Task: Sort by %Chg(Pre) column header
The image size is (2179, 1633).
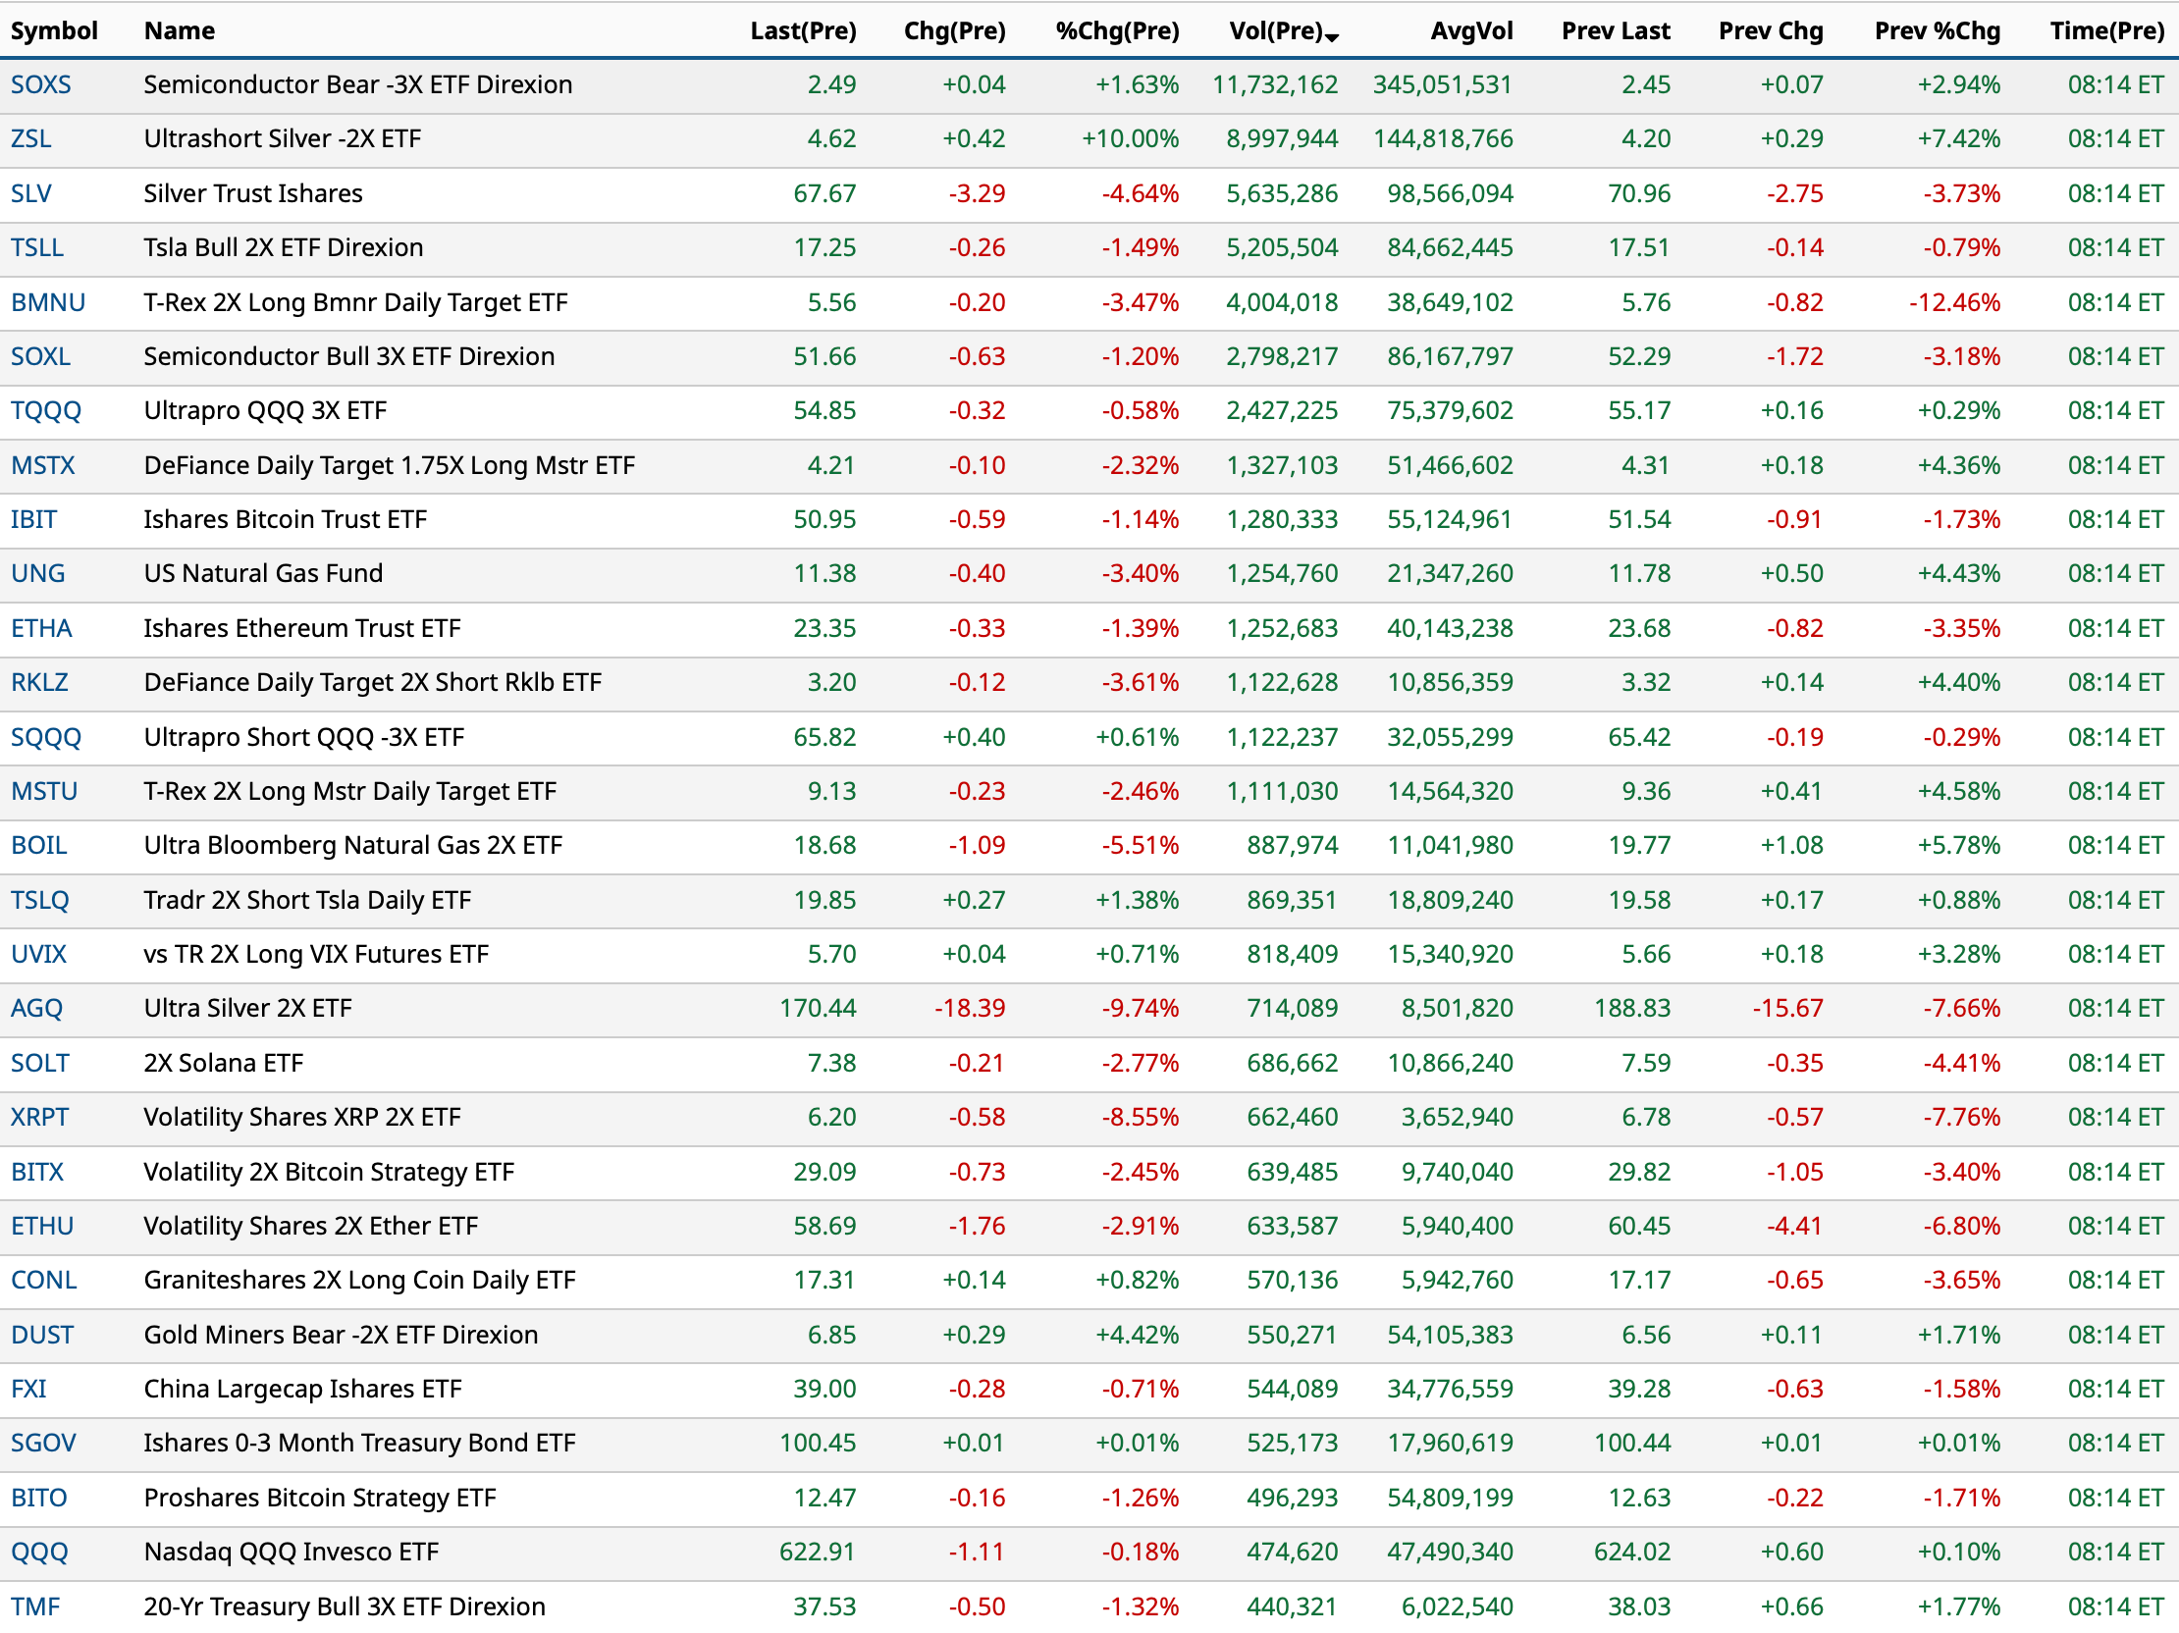Action: (1116, 30)
